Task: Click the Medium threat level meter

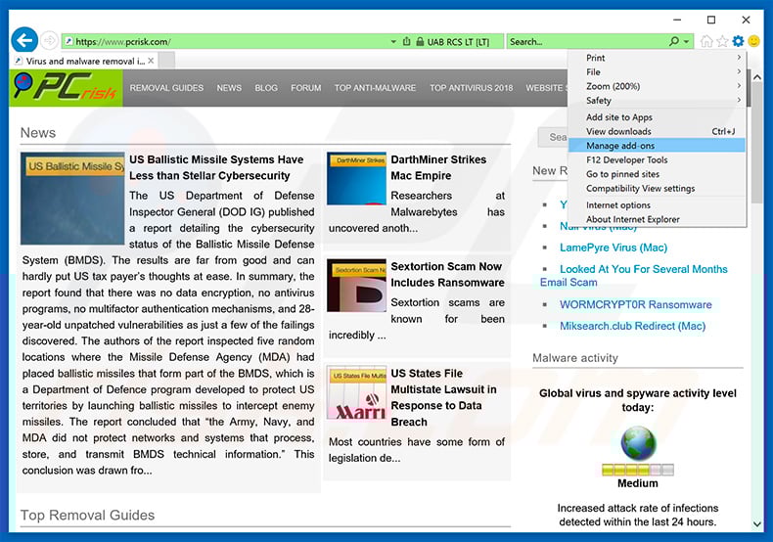Action: 637,470
